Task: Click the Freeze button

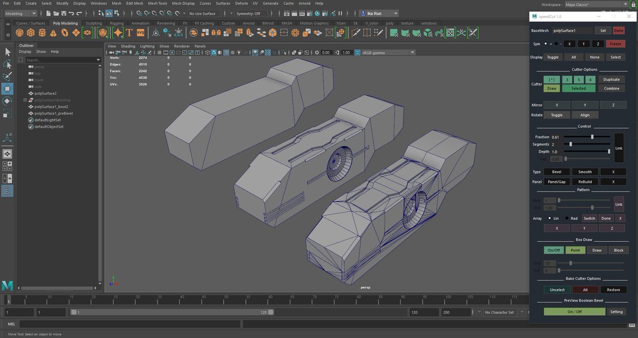Action: [615, 44]
